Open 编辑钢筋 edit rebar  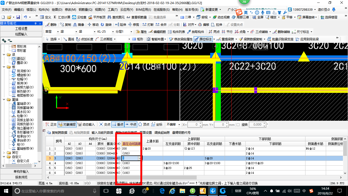pyautogui.click(x=157, y=32)
